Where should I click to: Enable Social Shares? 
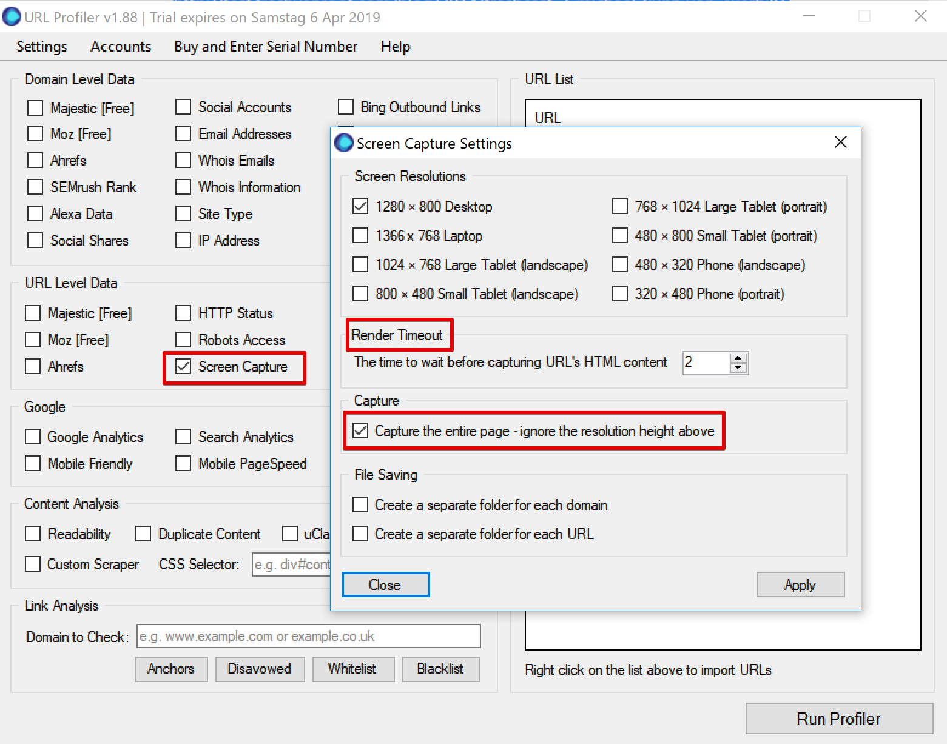pyautogui.click(x=35, y=240)
